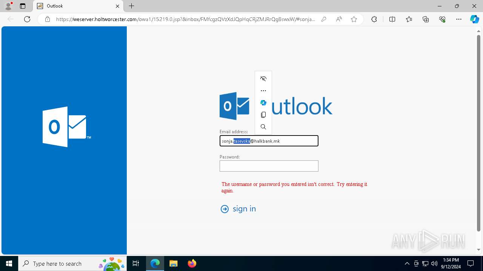483x271 pixels.
Task: Open Extensions puzzle icon
Action: tap(374, 19)
